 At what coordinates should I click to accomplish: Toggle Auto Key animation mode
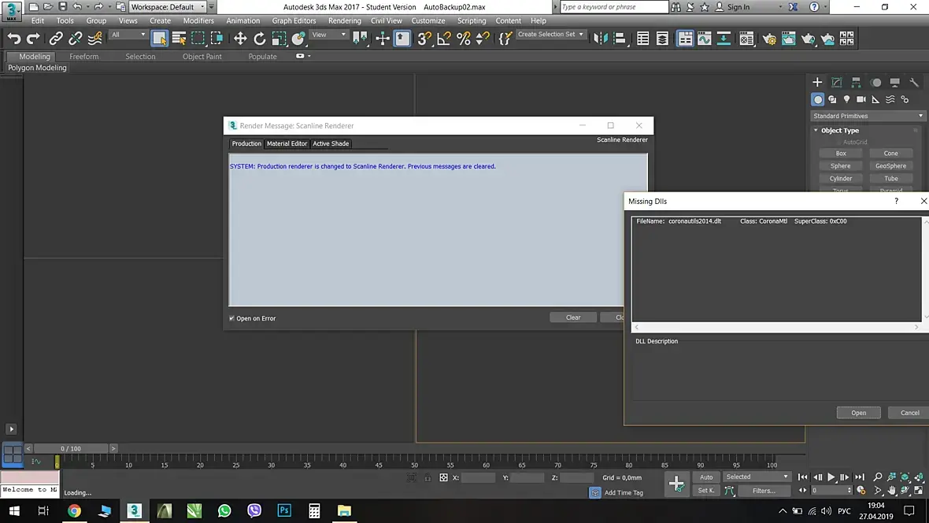(x=706, y=477)
